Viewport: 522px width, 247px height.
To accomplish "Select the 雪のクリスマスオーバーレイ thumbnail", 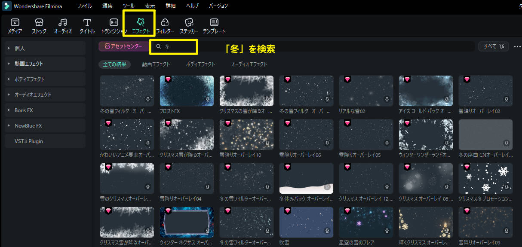I will click(x=127, y=178).
